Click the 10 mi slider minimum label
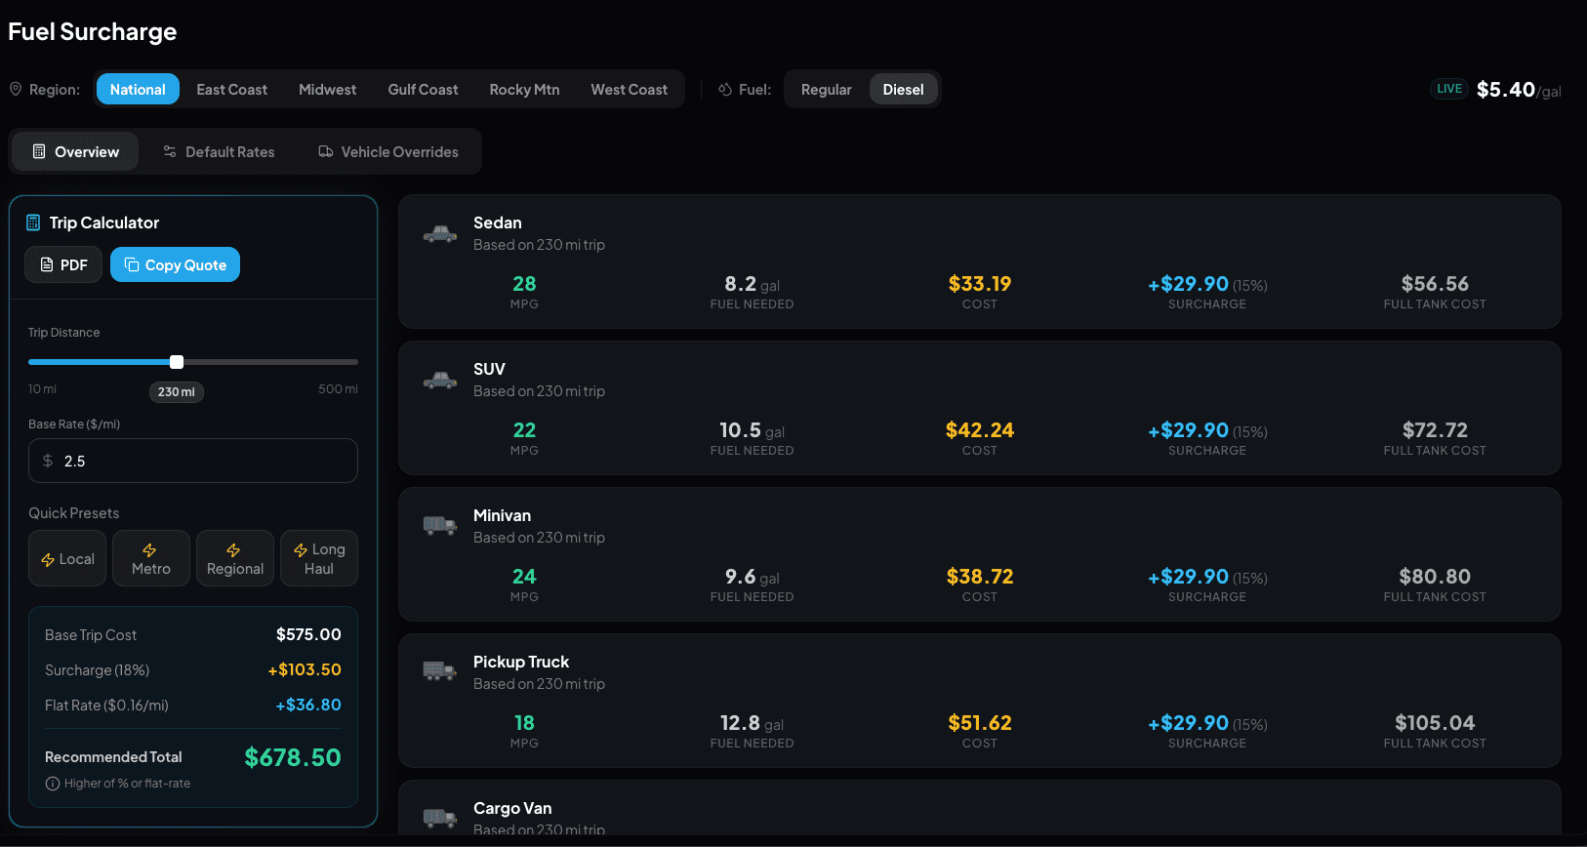1587x847 pixels. [42, 389]
